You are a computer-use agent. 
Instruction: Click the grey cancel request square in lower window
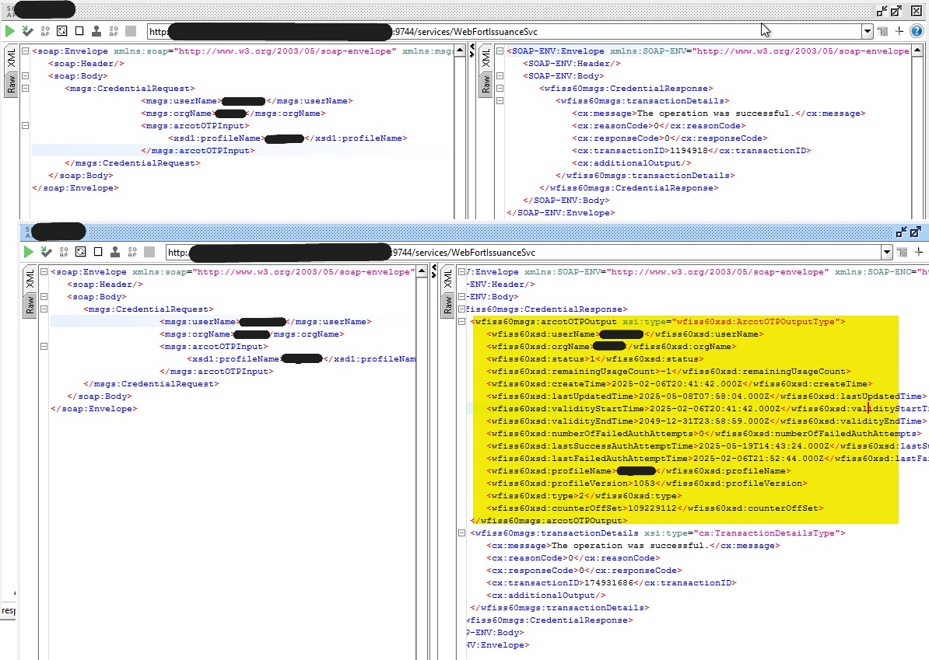(x=150, y=252)
